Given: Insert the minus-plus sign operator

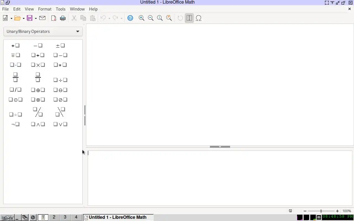Looking at the screenshot, I should (x=15, y=55).
